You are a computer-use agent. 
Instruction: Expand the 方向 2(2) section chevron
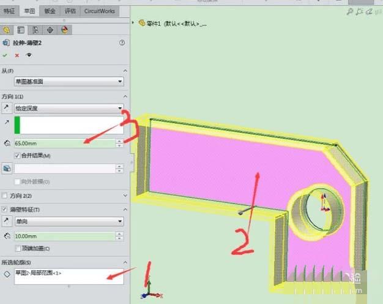click(125, 196)
